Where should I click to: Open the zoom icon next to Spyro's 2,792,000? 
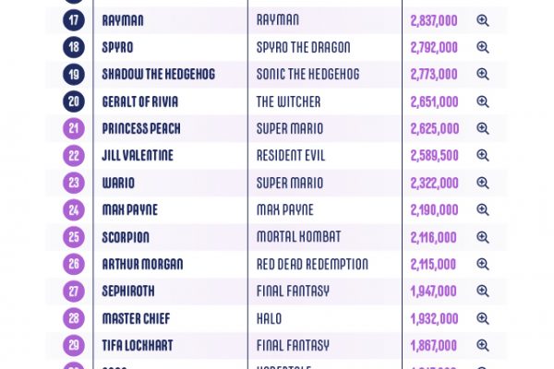coord(483,47)
